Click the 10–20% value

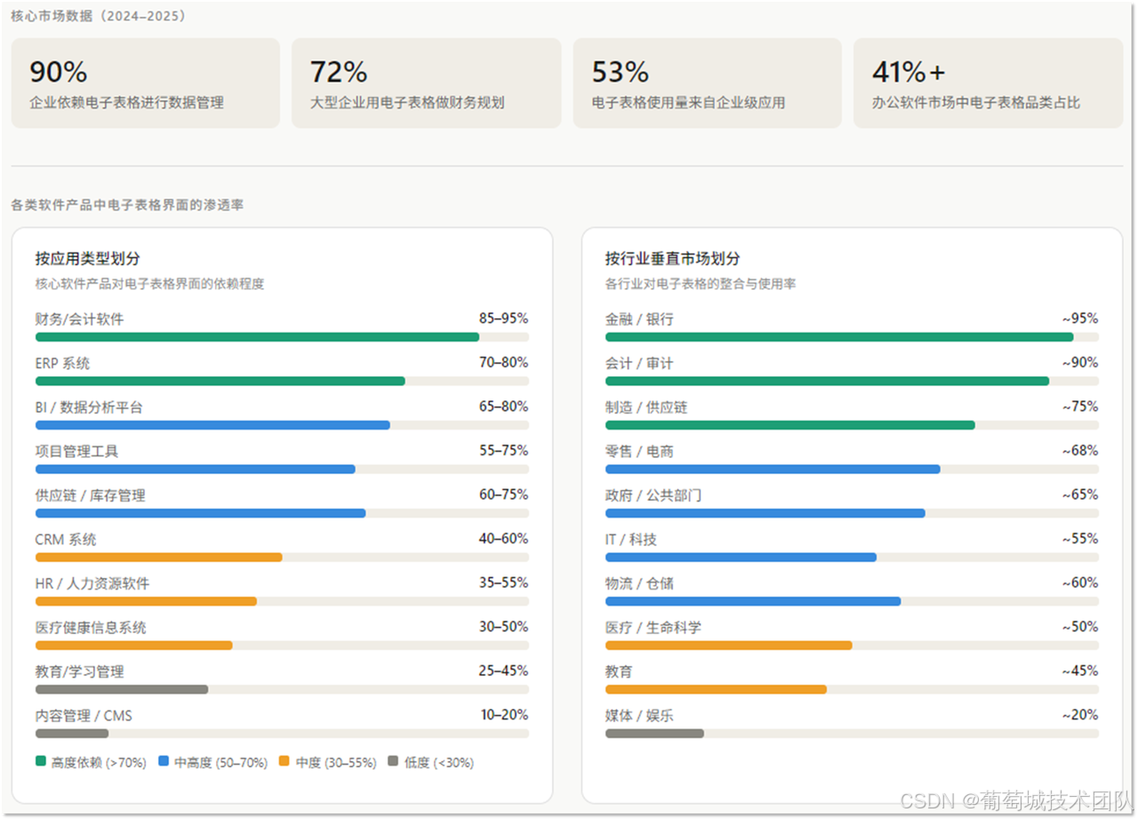[x=504, y=714]
